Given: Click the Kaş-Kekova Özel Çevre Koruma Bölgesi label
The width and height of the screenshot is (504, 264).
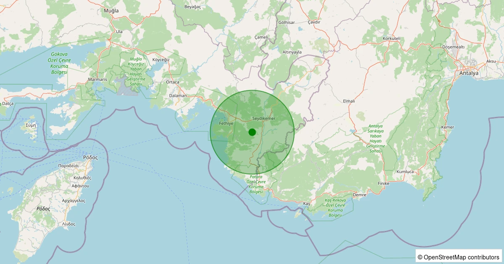Looking at the screenshot, I should pyautogui.click(x=335, y=208).
